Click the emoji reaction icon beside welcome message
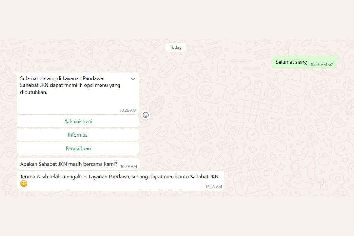The image size is (354, 236). tap(145, 115)
